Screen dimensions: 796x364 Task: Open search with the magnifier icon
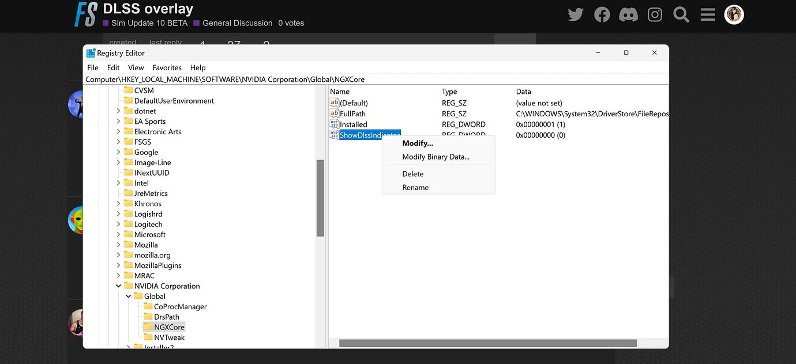click(681, 14)
